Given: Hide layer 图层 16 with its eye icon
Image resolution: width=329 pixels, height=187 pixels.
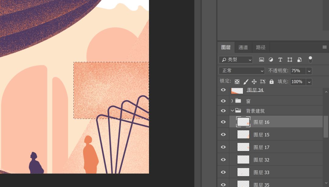Looking at the screenshot, I should pos(223,122).
